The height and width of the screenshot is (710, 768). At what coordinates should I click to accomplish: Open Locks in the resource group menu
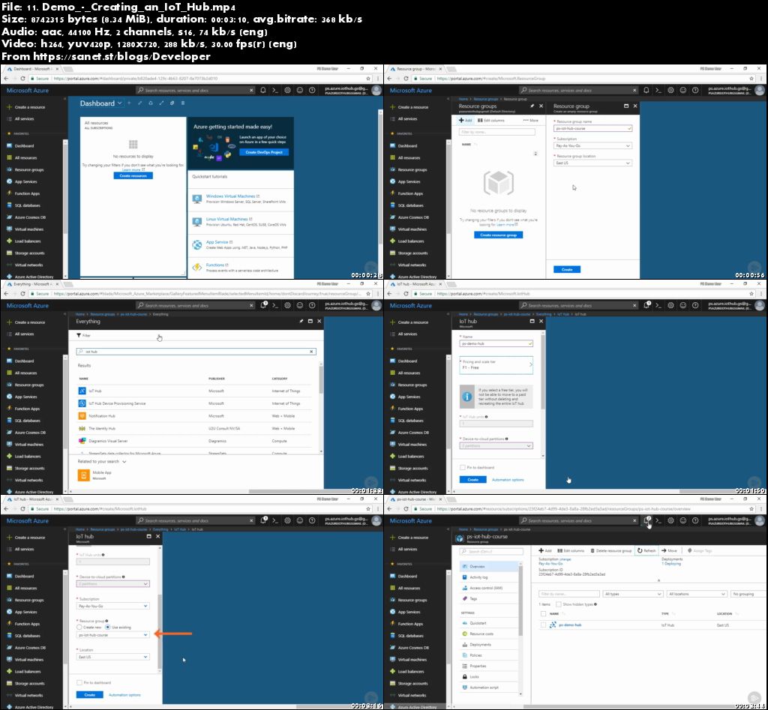tap(490, 677)
